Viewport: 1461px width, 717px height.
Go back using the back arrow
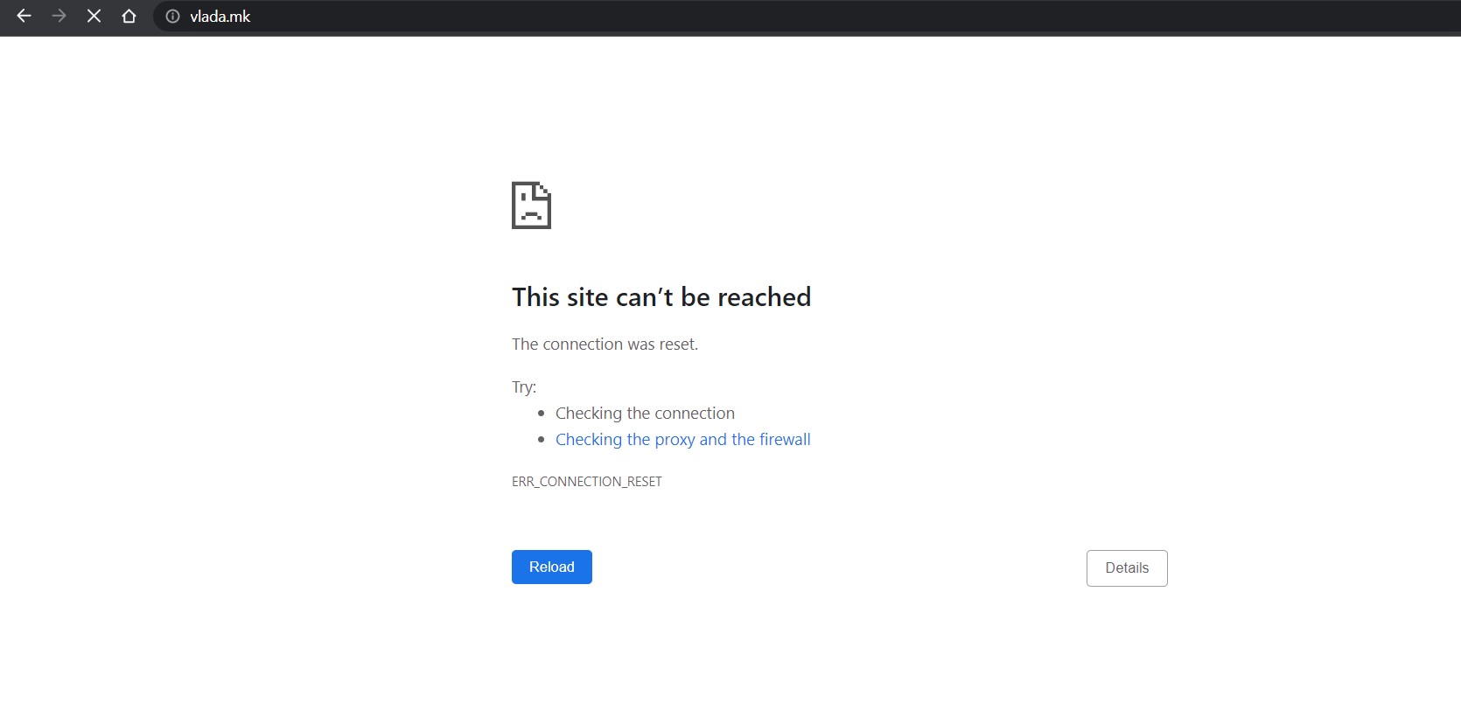(24, 16)
